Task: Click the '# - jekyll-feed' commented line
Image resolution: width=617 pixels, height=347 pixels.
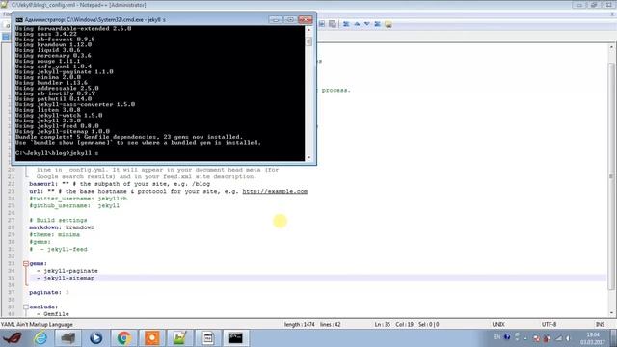Action: coord(58,250)
